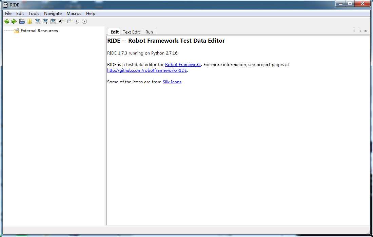The width and height of the screenshot is (373, 237).
Task: Click the middle disk icon of the three save icons
Action: click(x=45, y=21)
